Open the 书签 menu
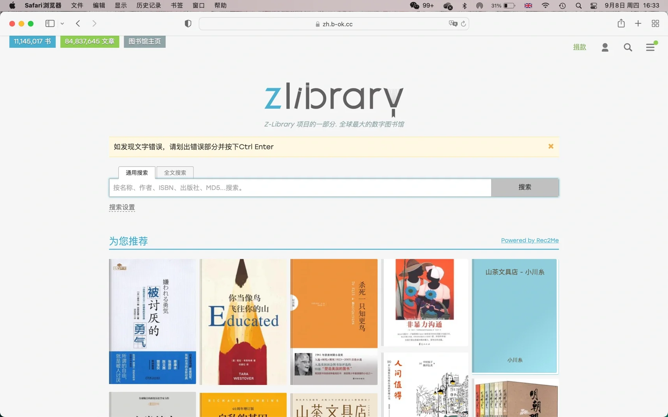Viewport: 668px width, 417px height. [177, 5]
